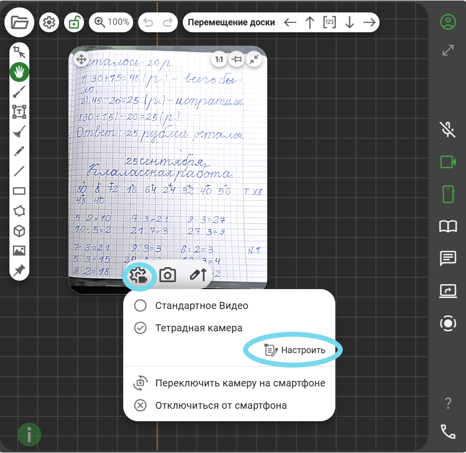Open the chat messages panel
466x453 pixels.
448,258
